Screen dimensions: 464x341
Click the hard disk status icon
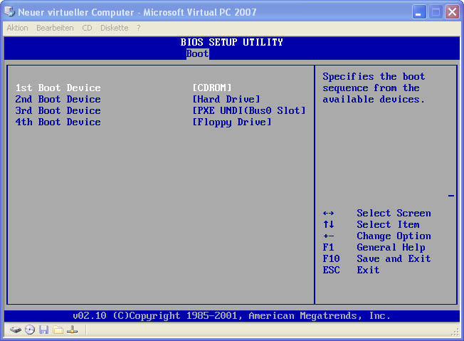16,330
